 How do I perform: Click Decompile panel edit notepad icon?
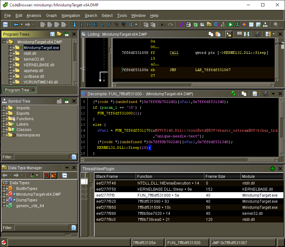pyautogui.click(x=255, y=94)
